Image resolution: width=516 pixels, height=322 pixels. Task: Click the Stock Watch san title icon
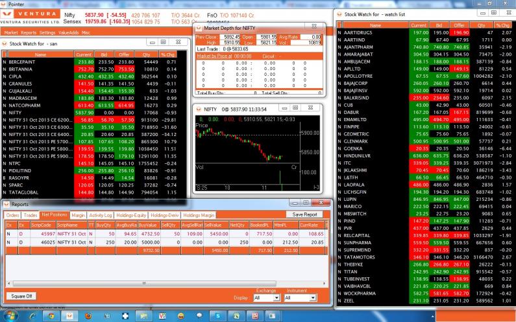pyautogui.click(x=5, y=43)
